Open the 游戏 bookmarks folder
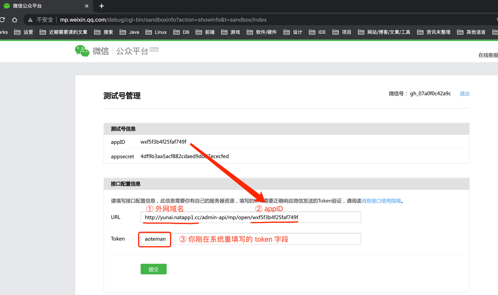 (x=231, y=32)
